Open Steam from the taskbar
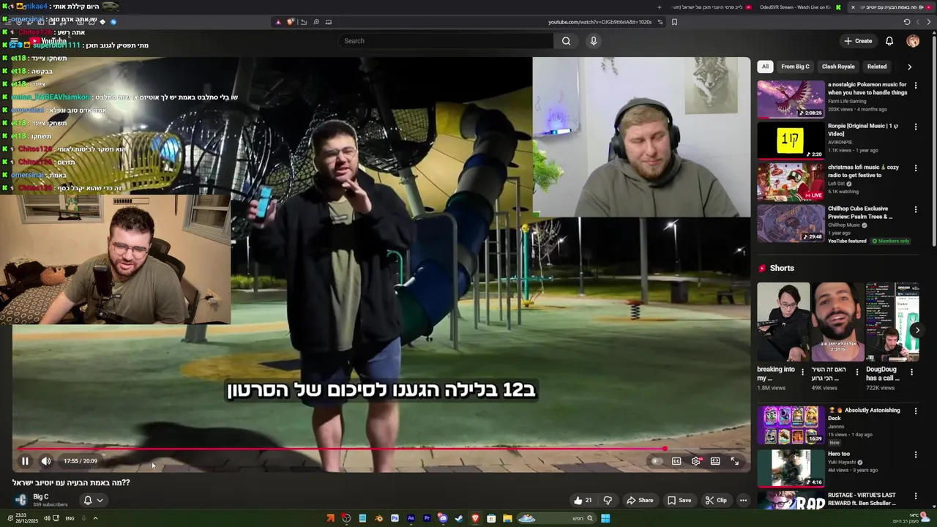Image resolution: width=937 pixels, height=527 pixels. 459,518
